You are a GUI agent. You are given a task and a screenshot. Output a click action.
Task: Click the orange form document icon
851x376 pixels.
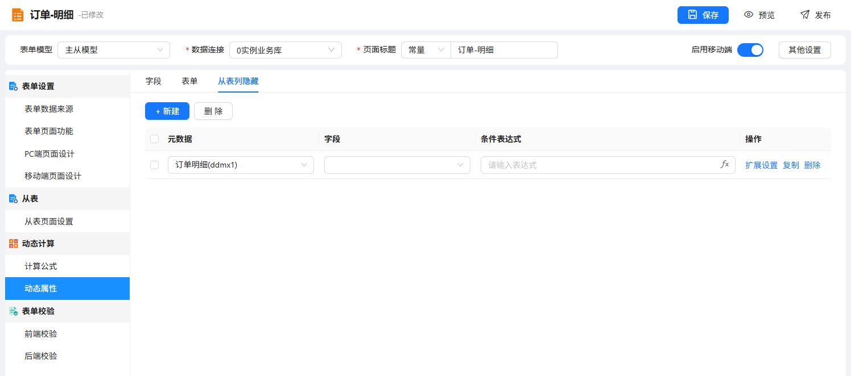coord(18,15)
